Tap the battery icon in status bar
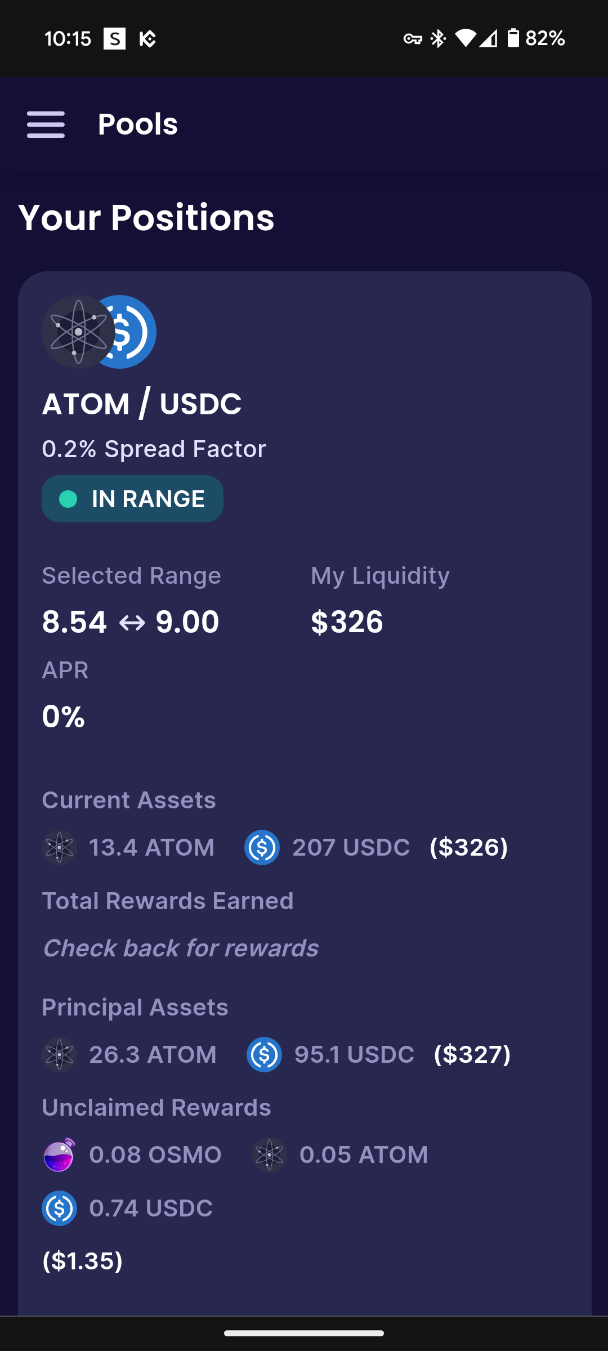Viewport: 608px width, 1351px height. [513, 38]
